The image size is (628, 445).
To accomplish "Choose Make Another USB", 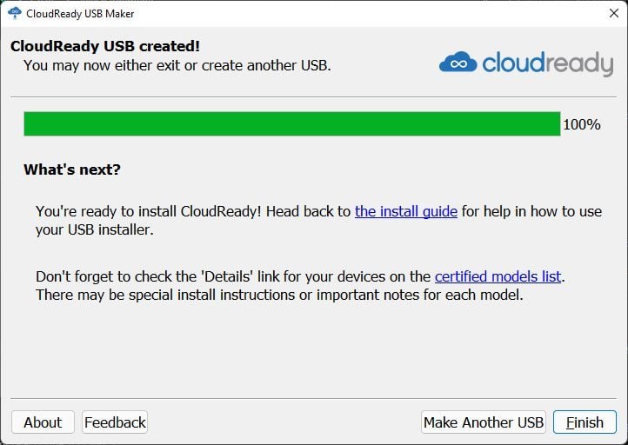I will 484,422.
